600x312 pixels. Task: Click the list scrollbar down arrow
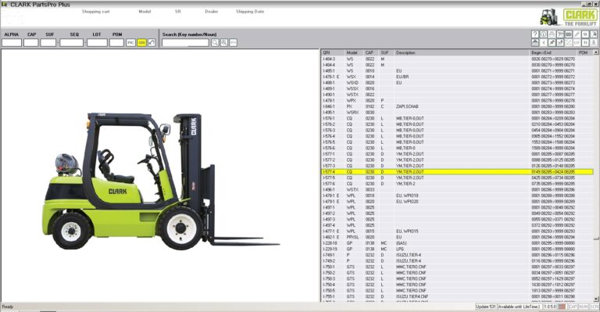coord(596,299)
